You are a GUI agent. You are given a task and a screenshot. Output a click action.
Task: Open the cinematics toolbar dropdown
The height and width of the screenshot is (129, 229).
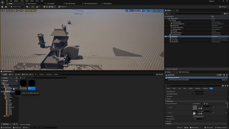(38, 7)
